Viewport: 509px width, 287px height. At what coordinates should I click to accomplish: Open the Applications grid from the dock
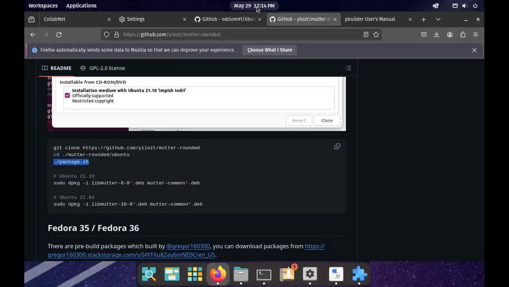195,274
